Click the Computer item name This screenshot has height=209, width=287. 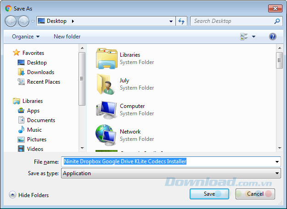132,106
